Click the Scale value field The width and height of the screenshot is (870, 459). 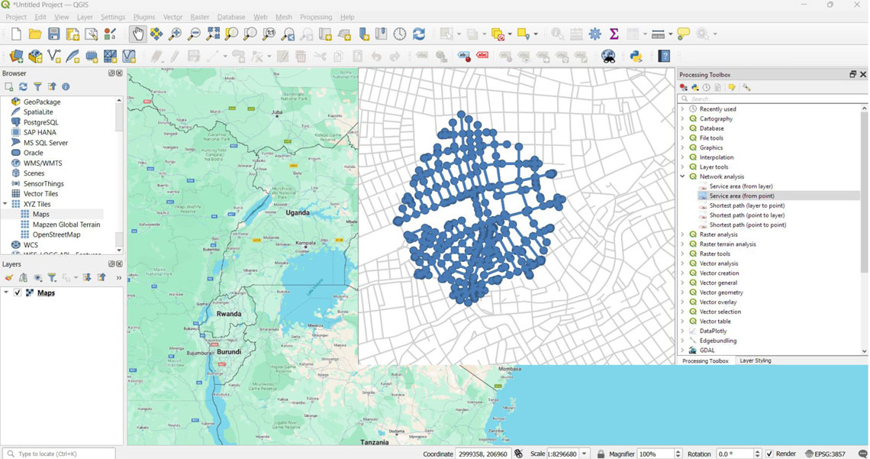[562, 454]
